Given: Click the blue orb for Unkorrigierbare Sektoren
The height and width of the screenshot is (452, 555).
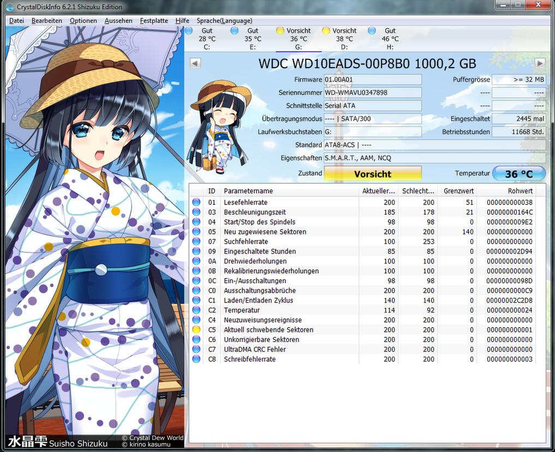Looking at the screenshot, I should click(x=196, y=340).
